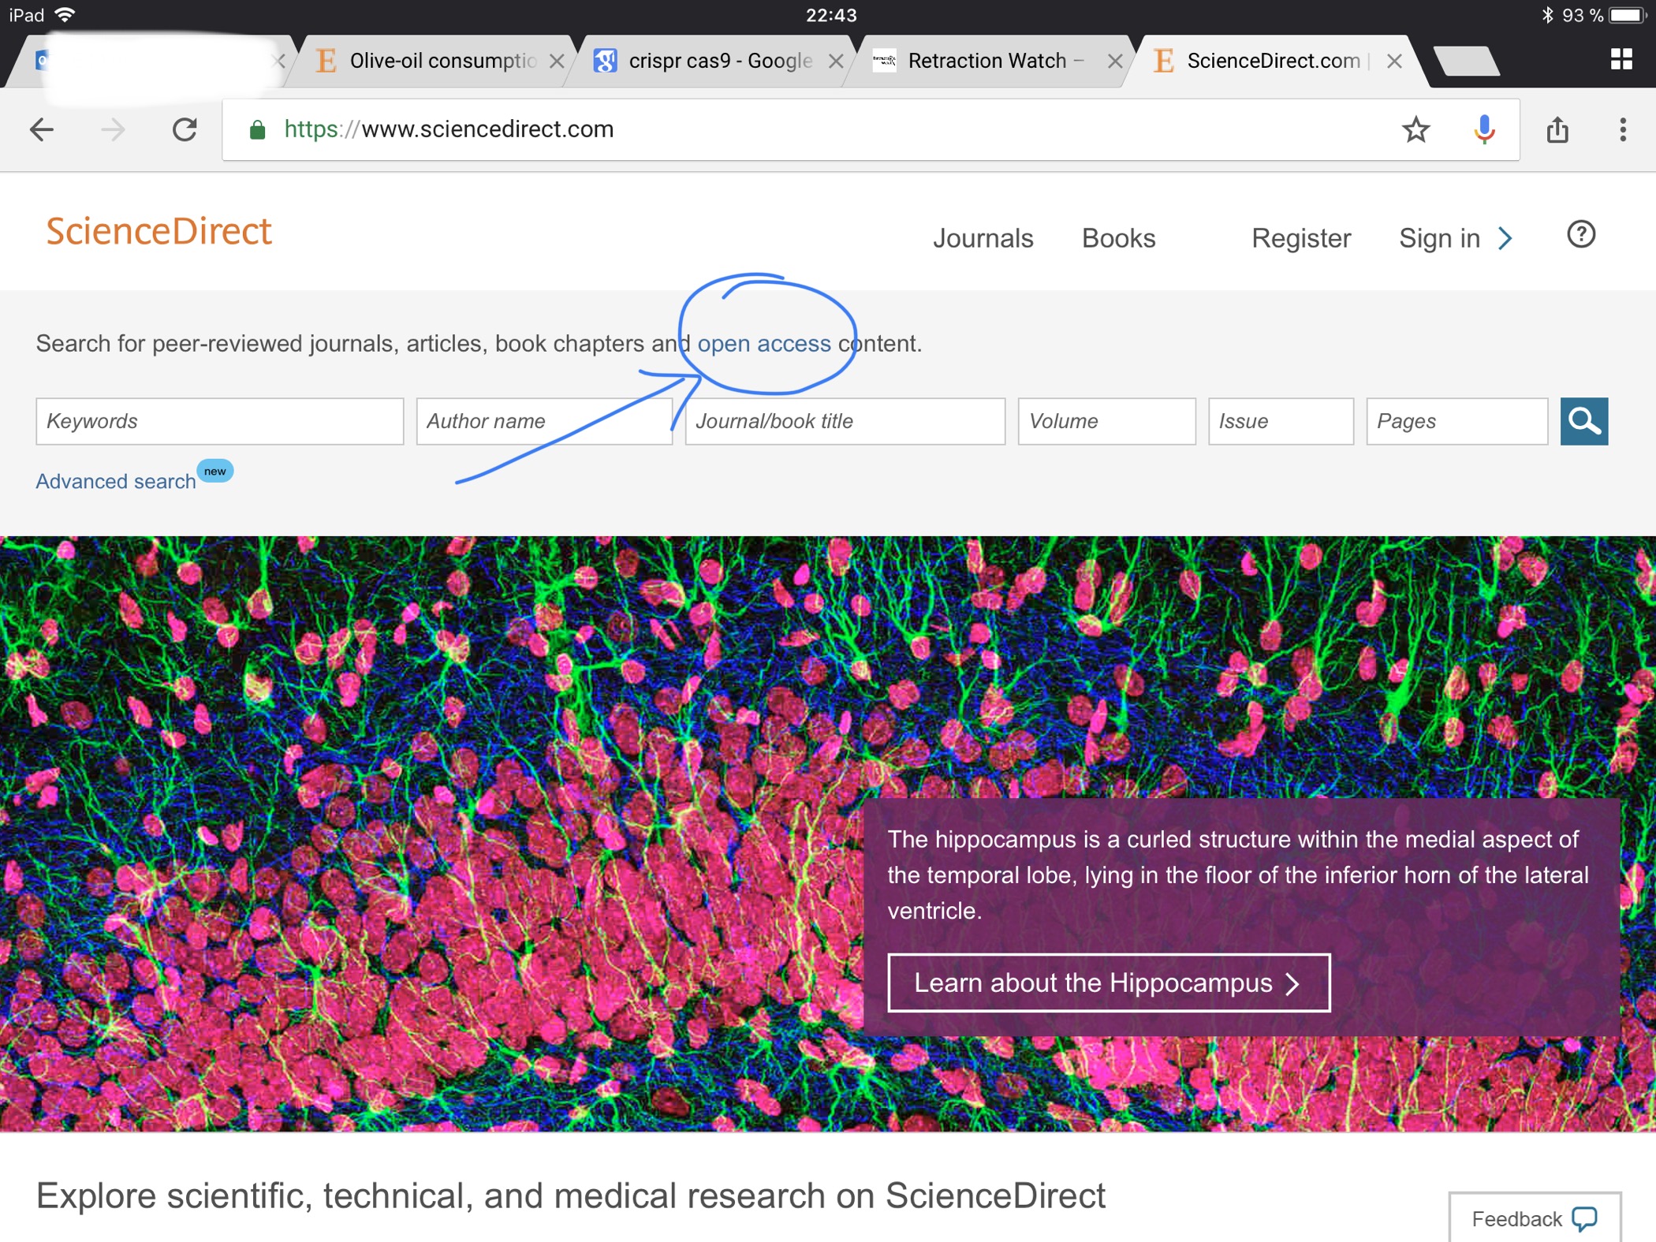The height and width of the screenshot is (1242, 1656).
Task: Close the Retraction Watch tab
Action: pos(1114,61)
